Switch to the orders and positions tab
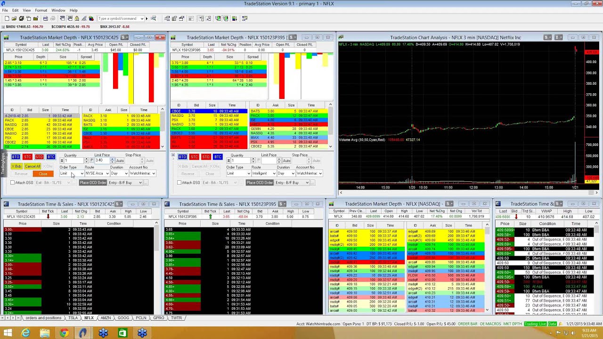The height and width of the screenshot is (339, 603). [x=43, y=318]
